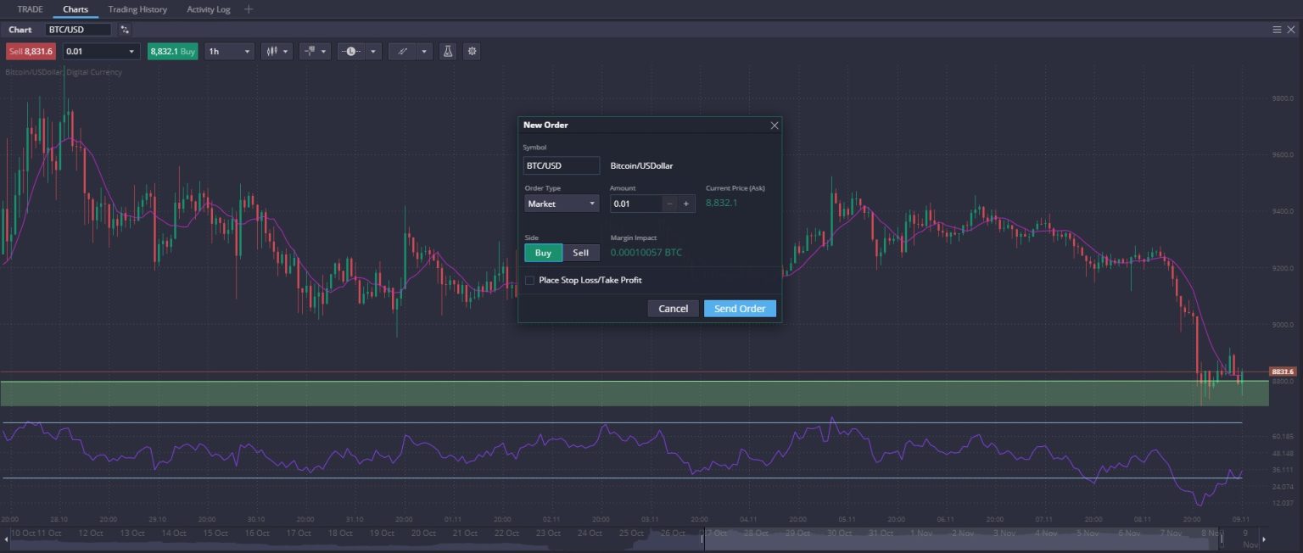Expand the 0.01 amount dropdown on toolbar

pyautogui.click(x=131, y=51)
